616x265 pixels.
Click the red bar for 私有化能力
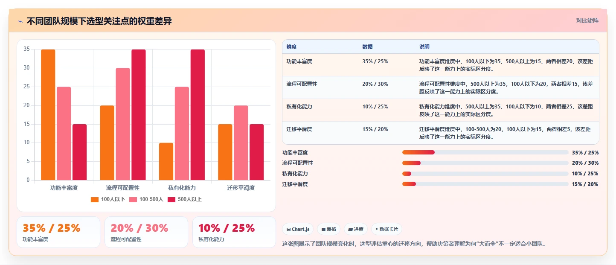[198, 115]
